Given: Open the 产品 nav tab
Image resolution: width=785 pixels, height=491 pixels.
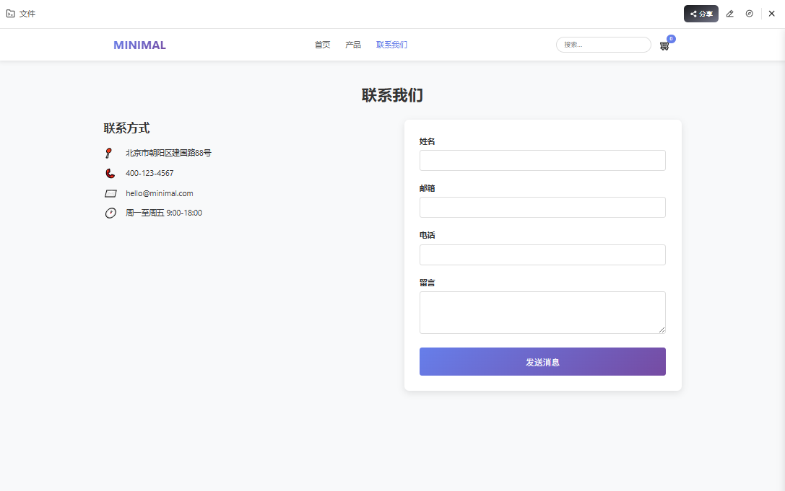Looking at the screenshot, I should click(x=353, y=45).
